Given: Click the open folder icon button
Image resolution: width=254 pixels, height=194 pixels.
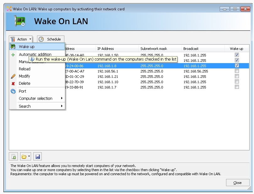Looking at the screenshot, I should [25, 156].
